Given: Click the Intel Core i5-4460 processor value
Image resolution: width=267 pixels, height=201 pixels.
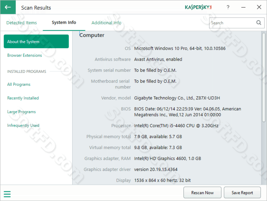Looking at the screenshot, I should (x=176, y=126).
